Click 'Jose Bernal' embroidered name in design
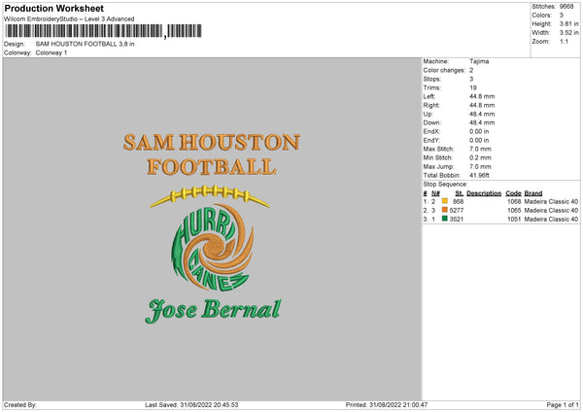The width and height of the screenshot is (583, 412). [x=214, y=311]
